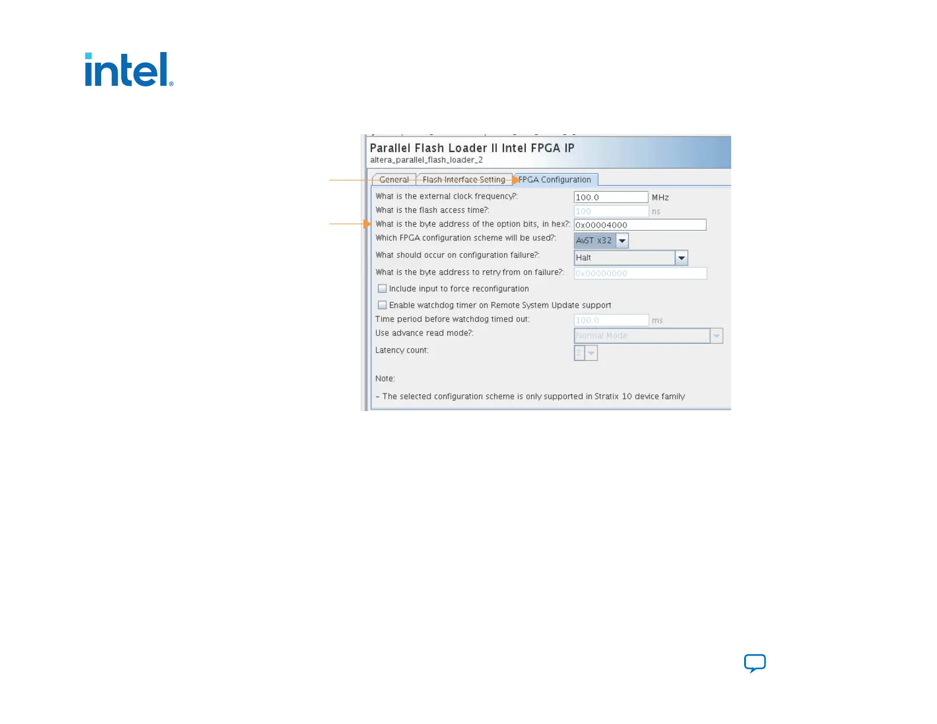Viewport: 937px width, 724px height.
Task: Click the 'Time period before watchdog timed out' label
Action: [453, 319]
